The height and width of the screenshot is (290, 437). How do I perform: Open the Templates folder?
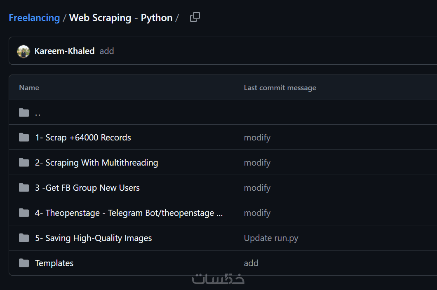pyautogui.click(x=54, y=263)
